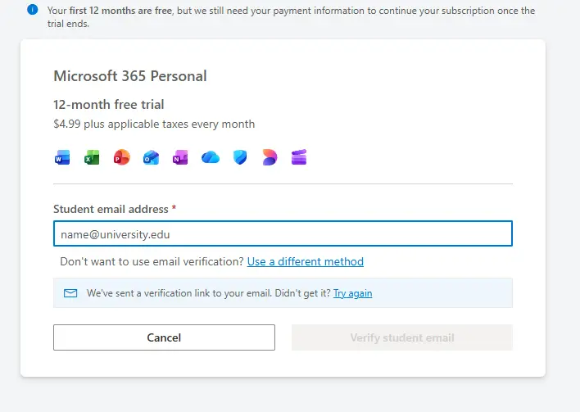Click the envelope icon in verification notice
Viewport: 580px width, 412px height.
pos(70,293)
